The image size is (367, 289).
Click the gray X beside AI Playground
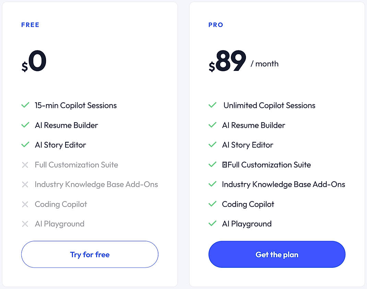coord(25,224)
